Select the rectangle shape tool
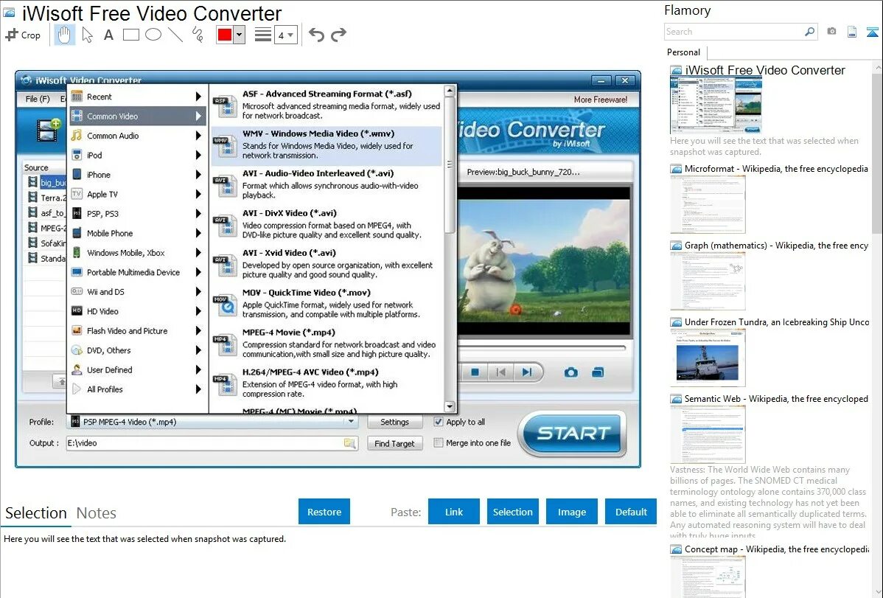The height and width of the screenshot is (598, 883). (x=130, y=35)
